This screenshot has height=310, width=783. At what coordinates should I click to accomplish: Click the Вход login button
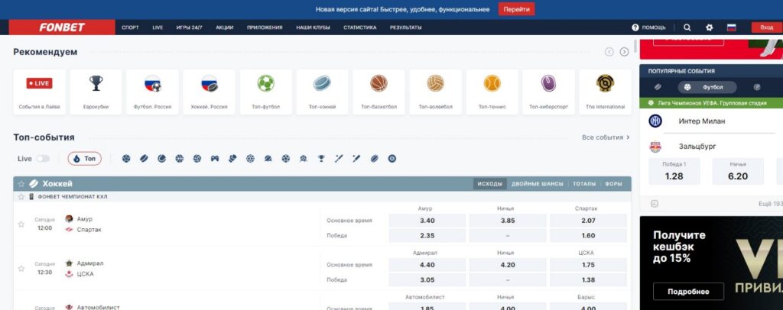click(x=766, y=27)
